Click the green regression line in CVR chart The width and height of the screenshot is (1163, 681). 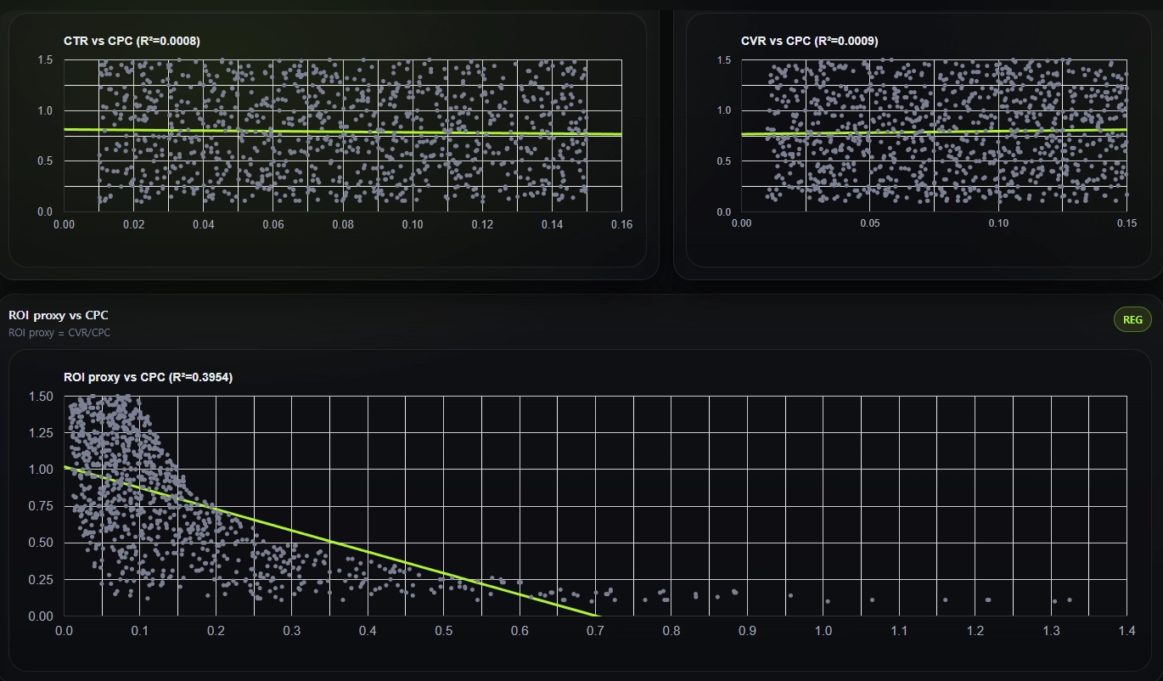pyautogui.click(x=934, y=132)
